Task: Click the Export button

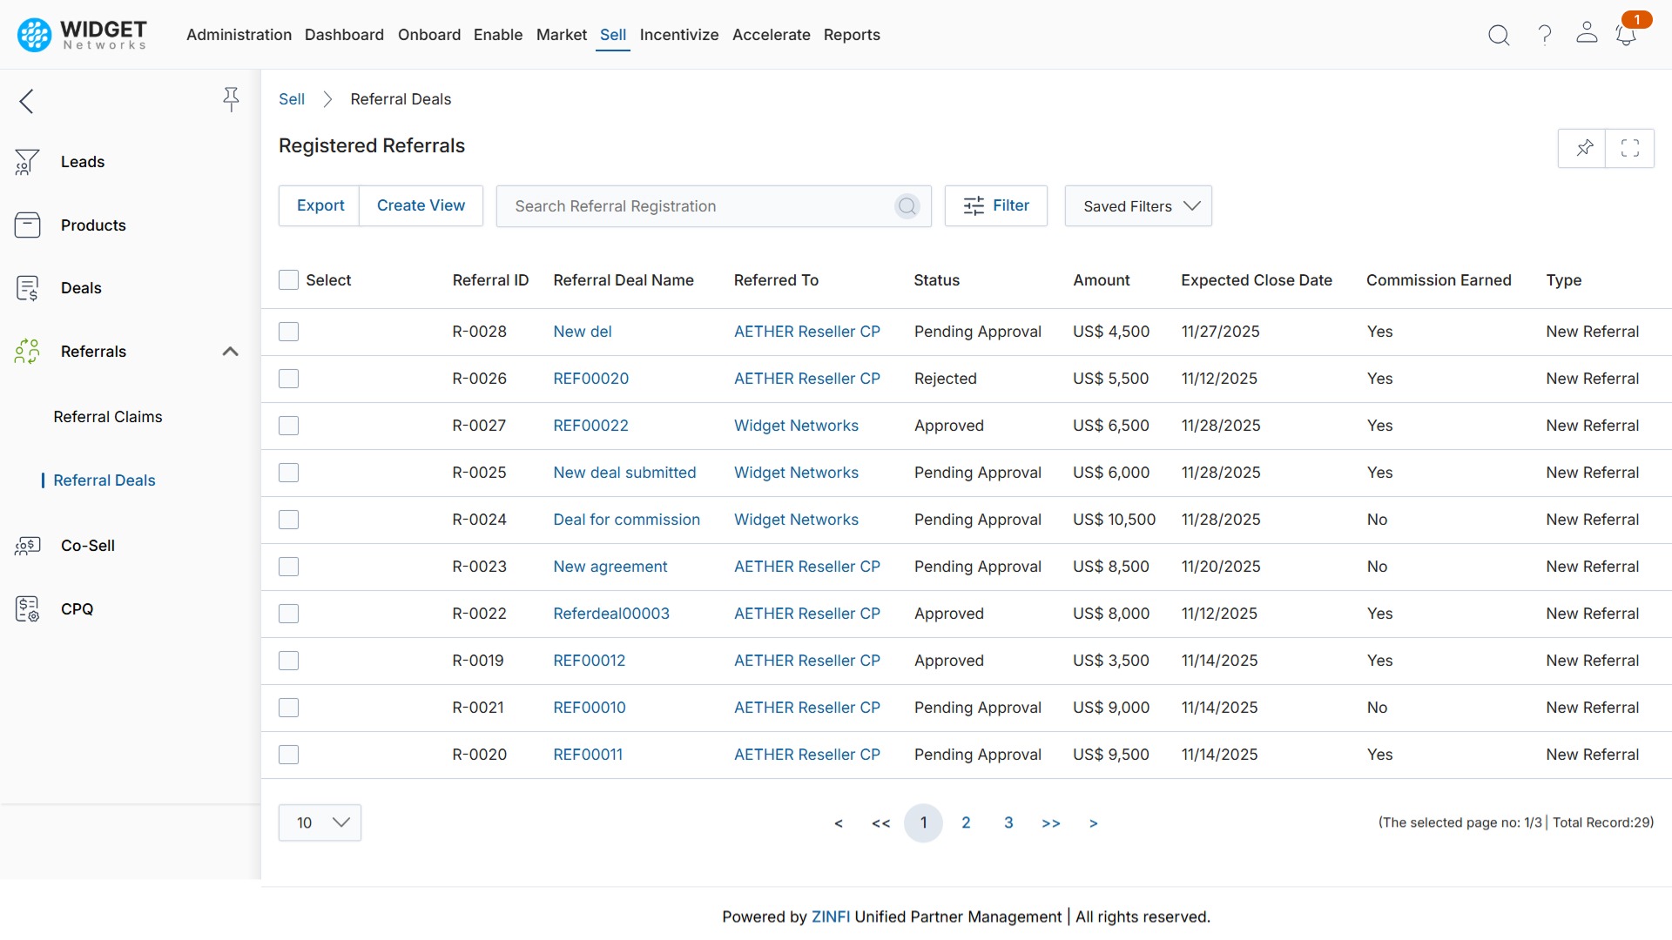Action: (320, 205)
